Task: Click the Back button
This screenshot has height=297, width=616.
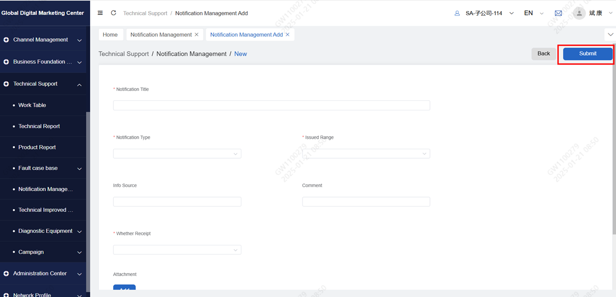Action: 543,54
